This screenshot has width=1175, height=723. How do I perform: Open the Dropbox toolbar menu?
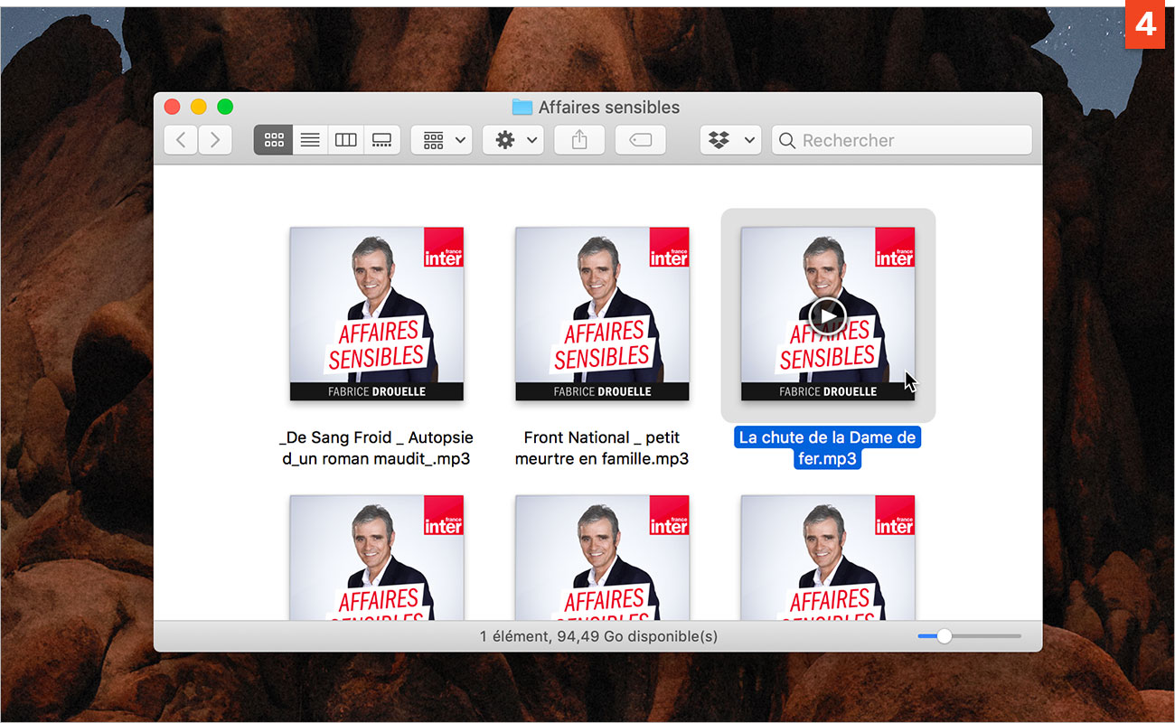(x=730, y=140)
